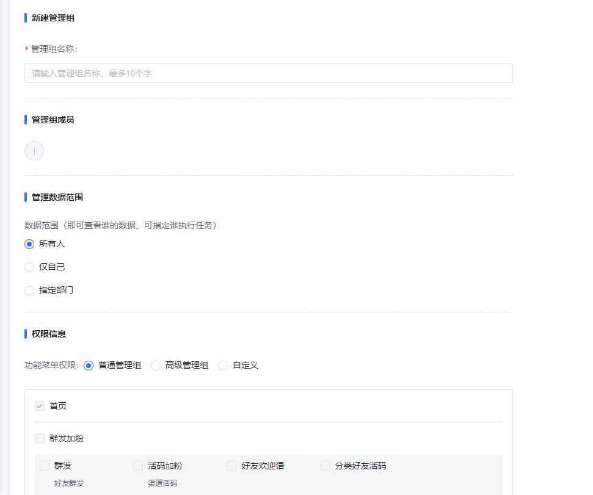This screenshot has height=495, width=593.
Task: Toggle the 首页 checkbox
Action: [40, 406]
